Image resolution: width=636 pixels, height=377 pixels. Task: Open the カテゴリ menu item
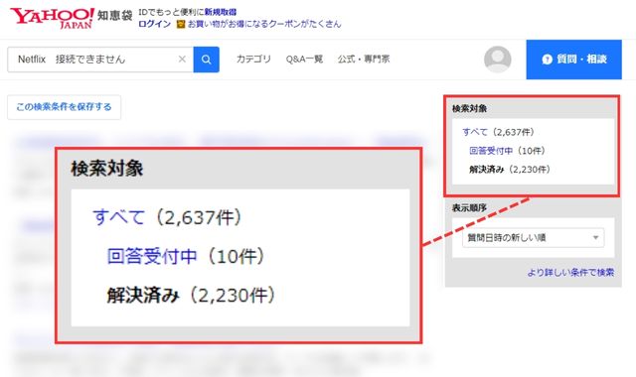[x=253, y=60]
